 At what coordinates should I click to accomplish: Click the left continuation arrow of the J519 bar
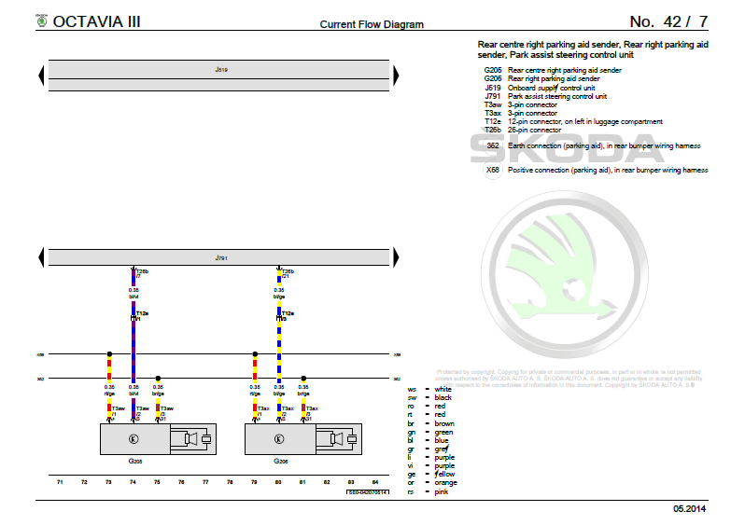41,76
